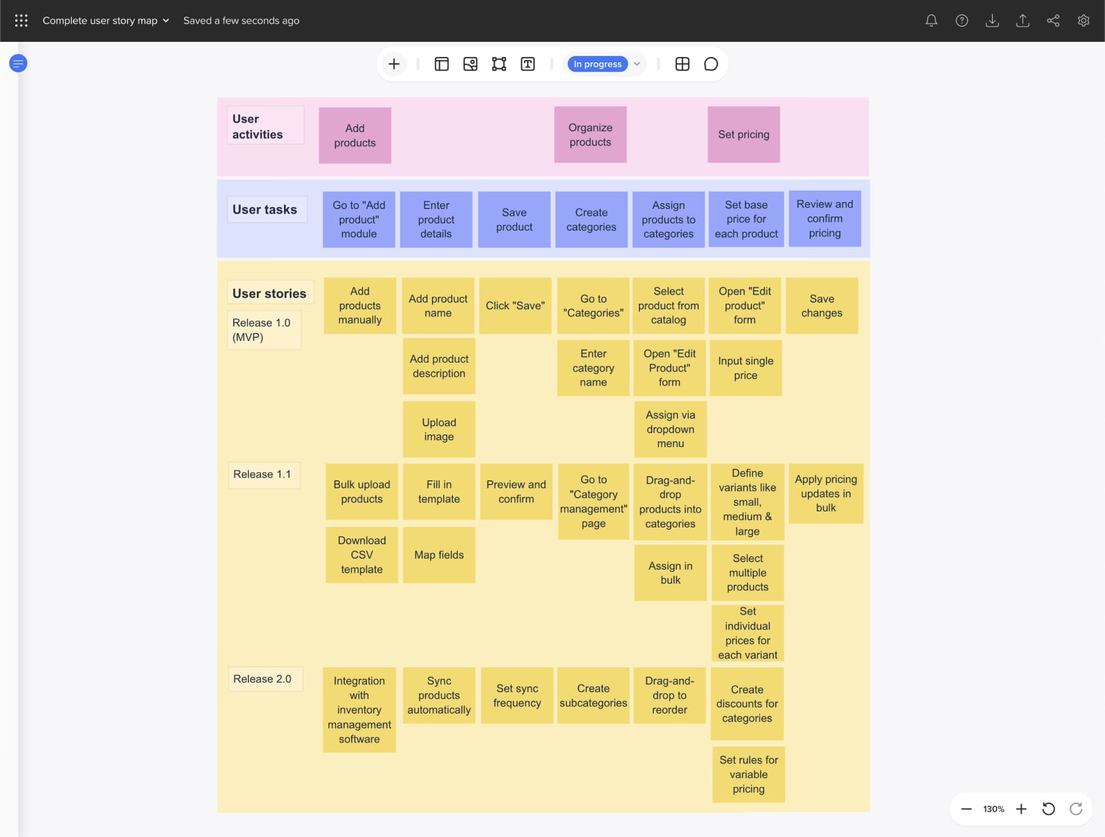Open settings gear icon
The image size is (1105, 837).
point(1083,20)
